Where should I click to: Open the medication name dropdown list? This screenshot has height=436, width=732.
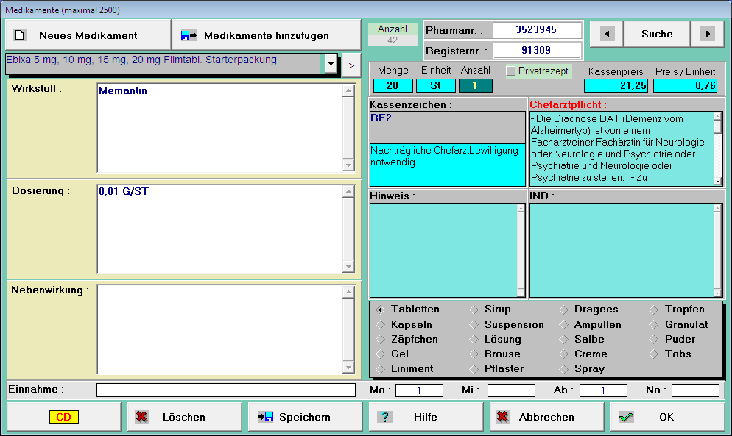pyautogui.click(x=331, y=65)
